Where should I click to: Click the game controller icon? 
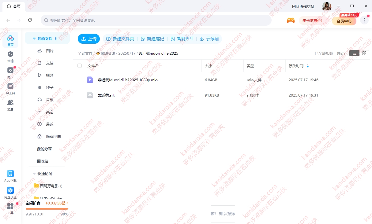(x=291, y=20)
